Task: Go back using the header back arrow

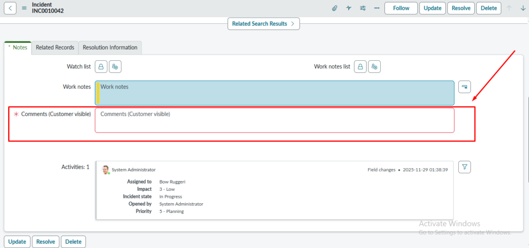Action: pyautogui.click(x=10, y=8)
